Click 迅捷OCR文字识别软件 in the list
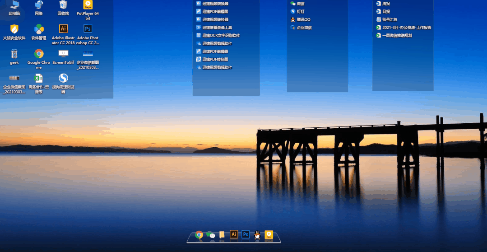The height and width of the screenshot is (252, 487). click(221, 35)
